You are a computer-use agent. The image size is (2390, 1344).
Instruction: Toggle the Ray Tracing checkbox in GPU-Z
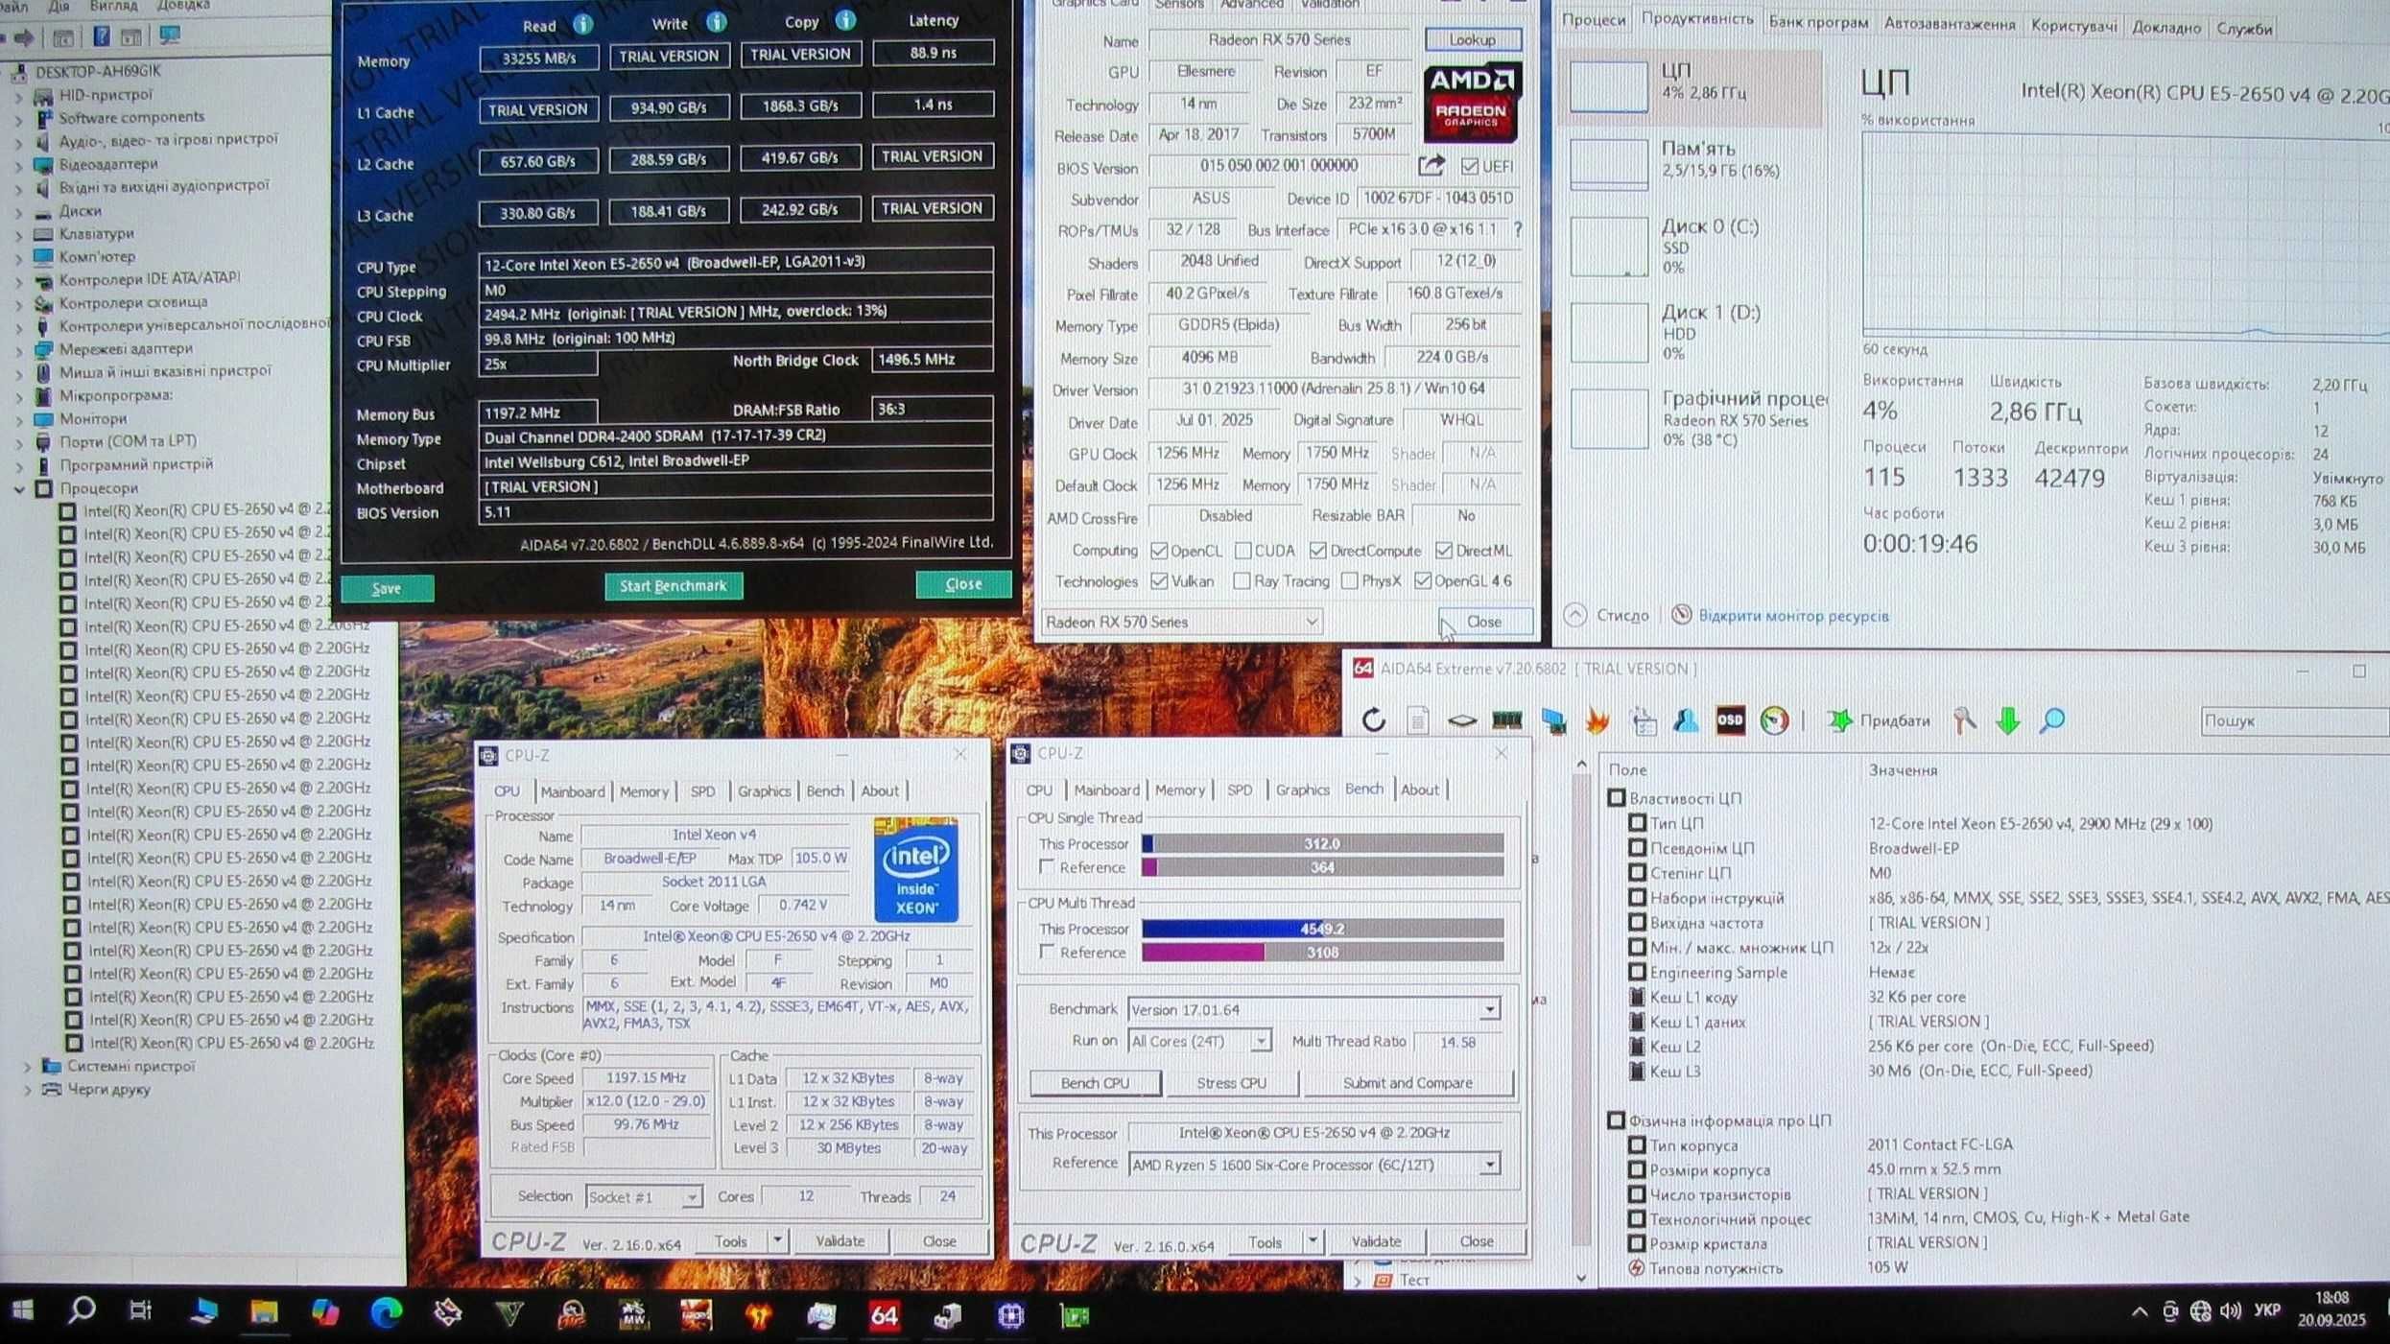click(1242, 581)
